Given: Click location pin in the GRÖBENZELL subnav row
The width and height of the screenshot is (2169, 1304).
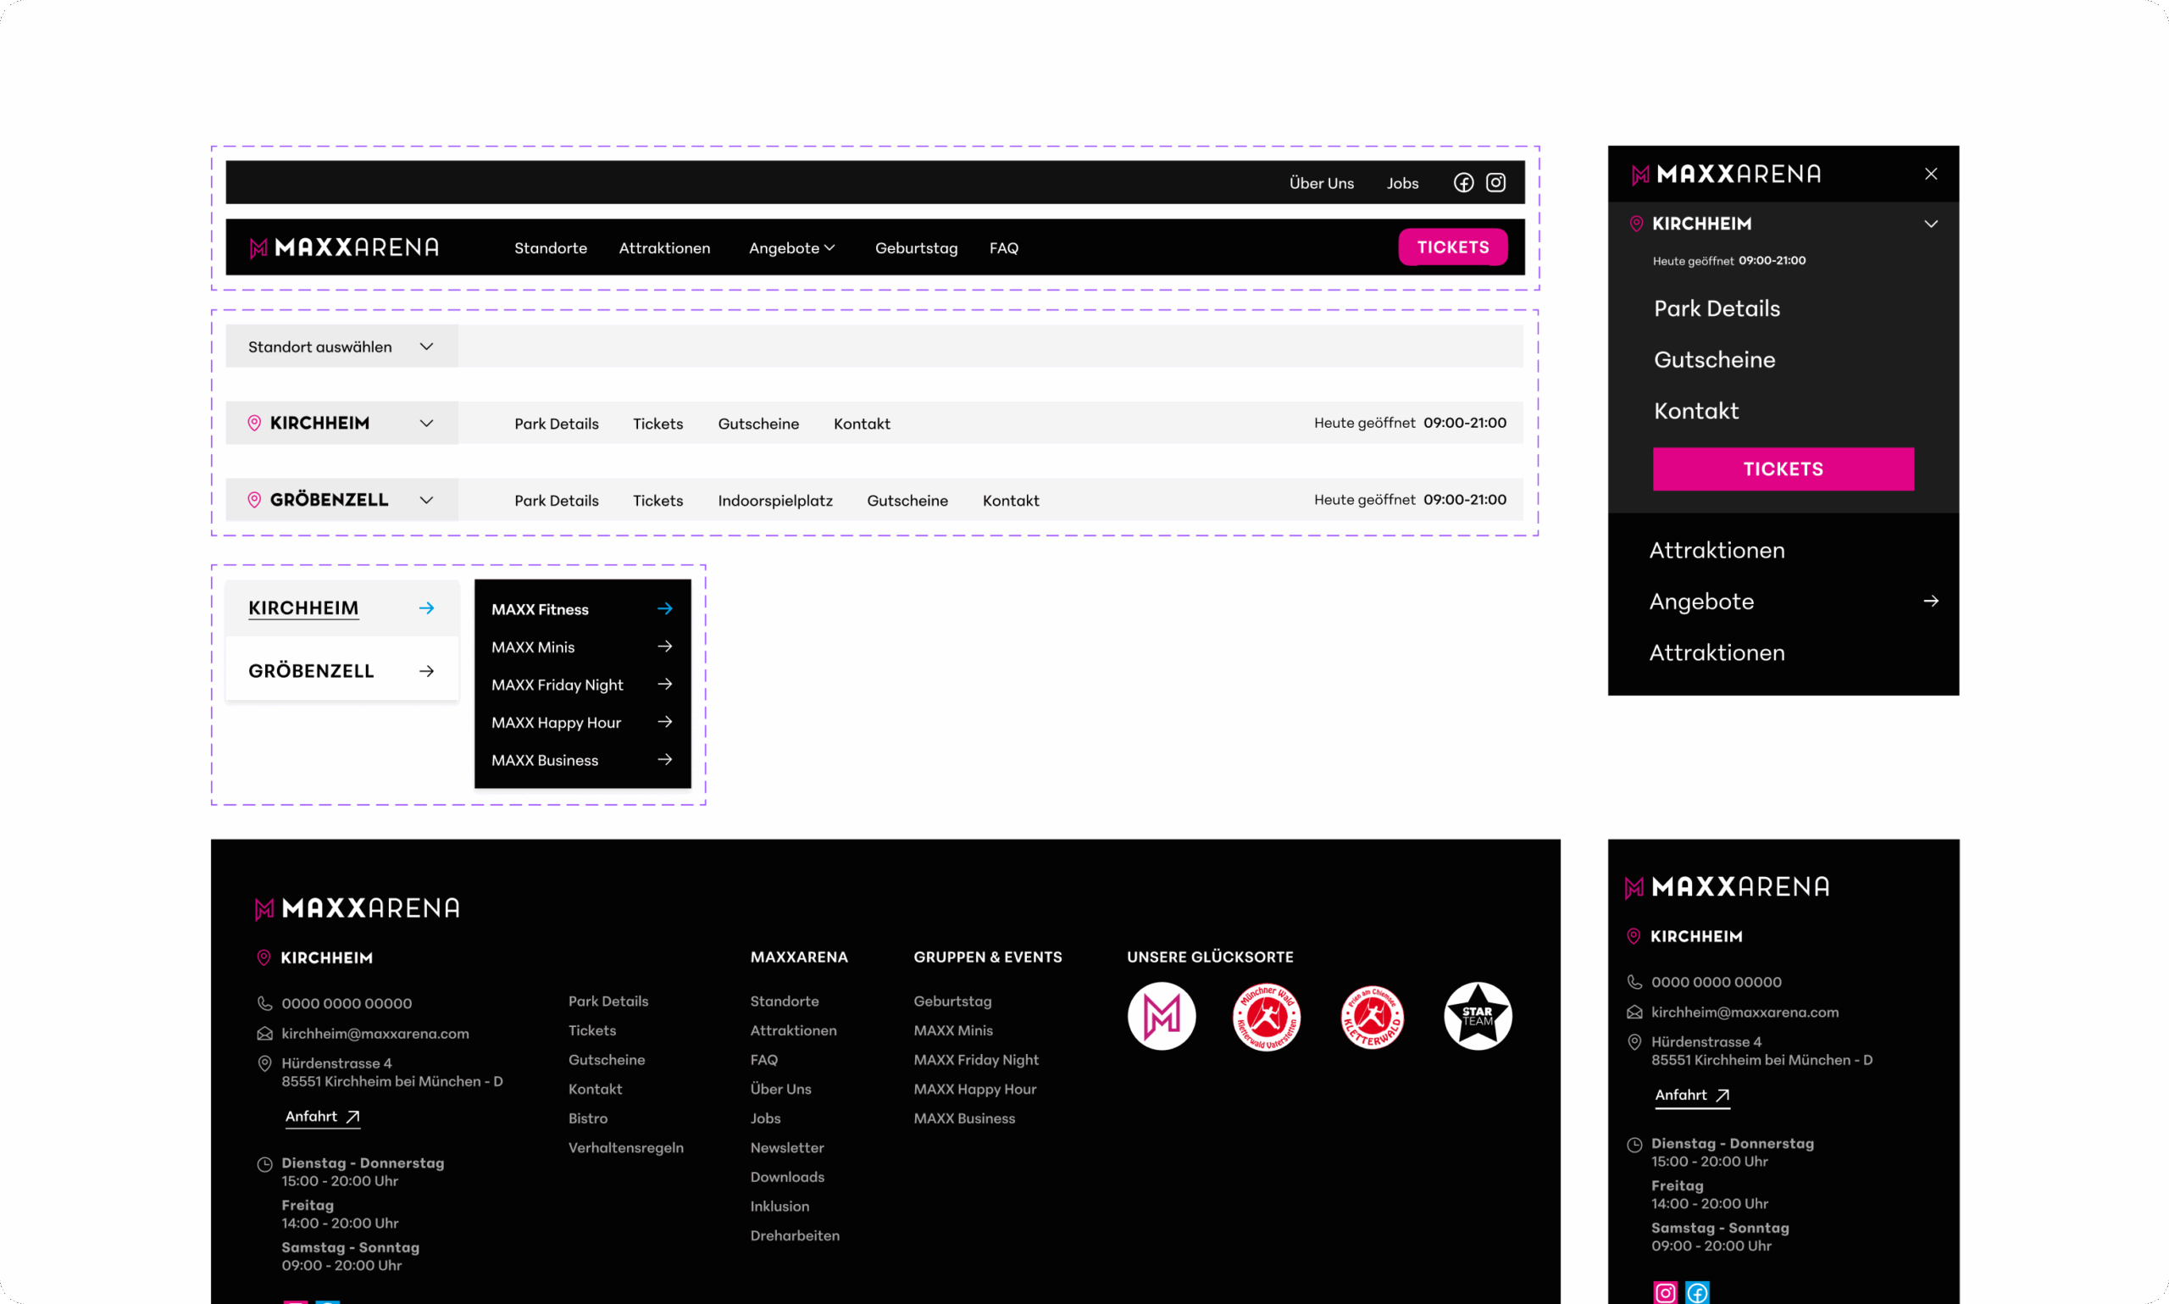Looking at the screenshot, I should coord(254,500).
